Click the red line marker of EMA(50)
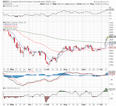This screenshot has width=116, height=106. pyautogui.click(x=4, y=26)
